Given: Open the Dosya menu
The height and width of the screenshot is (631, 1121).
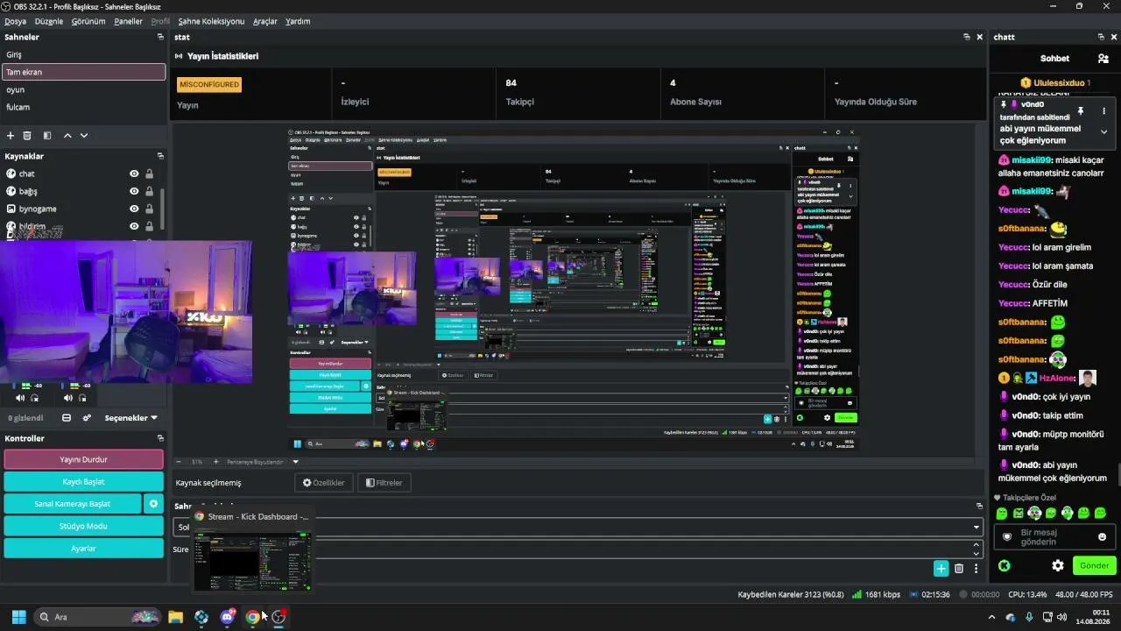Looking at the screenshot, I should coord(15,21).
